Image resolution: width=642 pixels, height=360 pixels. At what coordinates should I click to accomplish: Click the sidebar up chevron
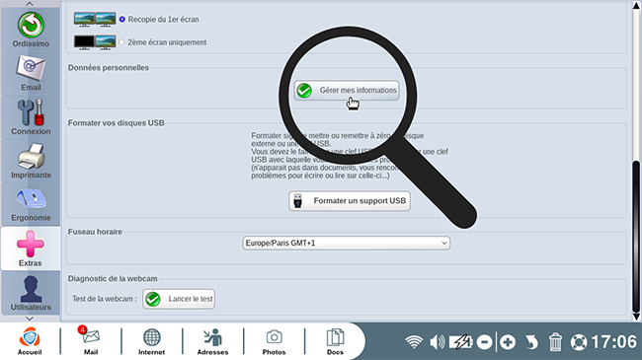30,4
